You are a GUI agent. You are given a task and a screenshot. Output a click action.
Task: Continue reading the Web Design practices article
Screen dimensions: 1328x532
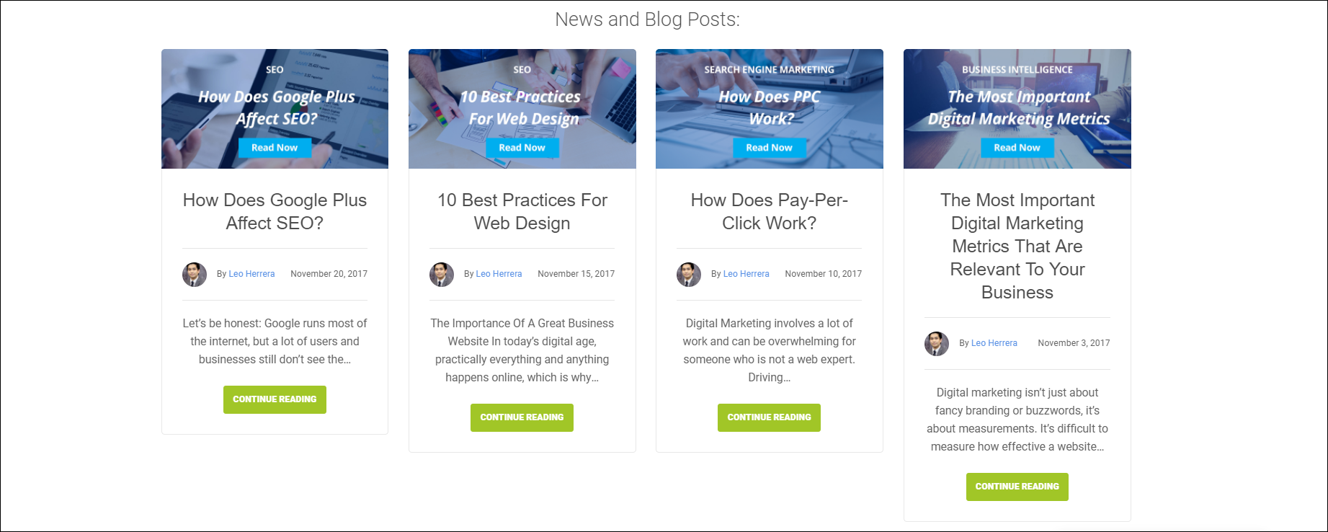tap(522, 417)
